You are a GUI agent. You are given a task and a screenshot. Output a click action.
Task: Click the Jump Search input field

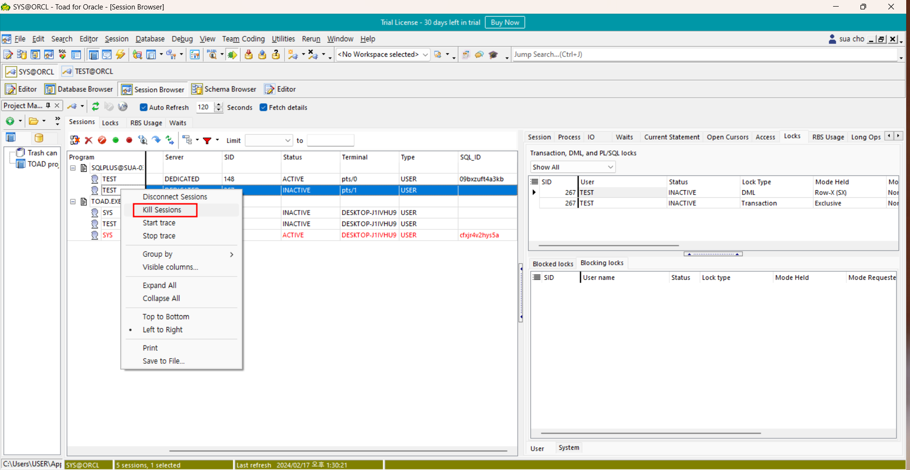705,55
